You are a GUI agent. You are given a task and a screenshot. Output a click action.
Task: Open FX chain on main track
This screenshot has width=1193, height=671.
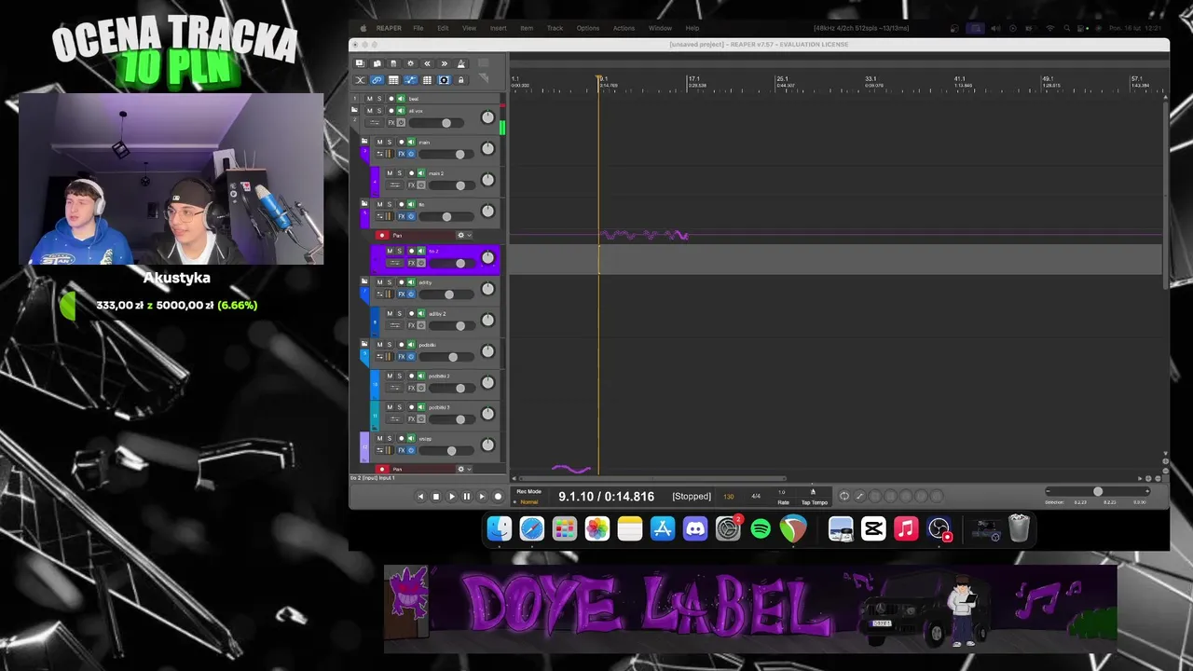(x=402, y=154)
